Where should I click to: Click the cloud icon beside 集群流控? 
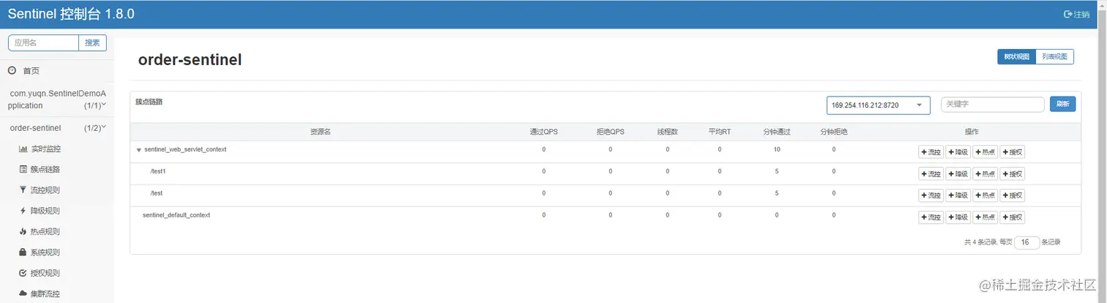23,294
